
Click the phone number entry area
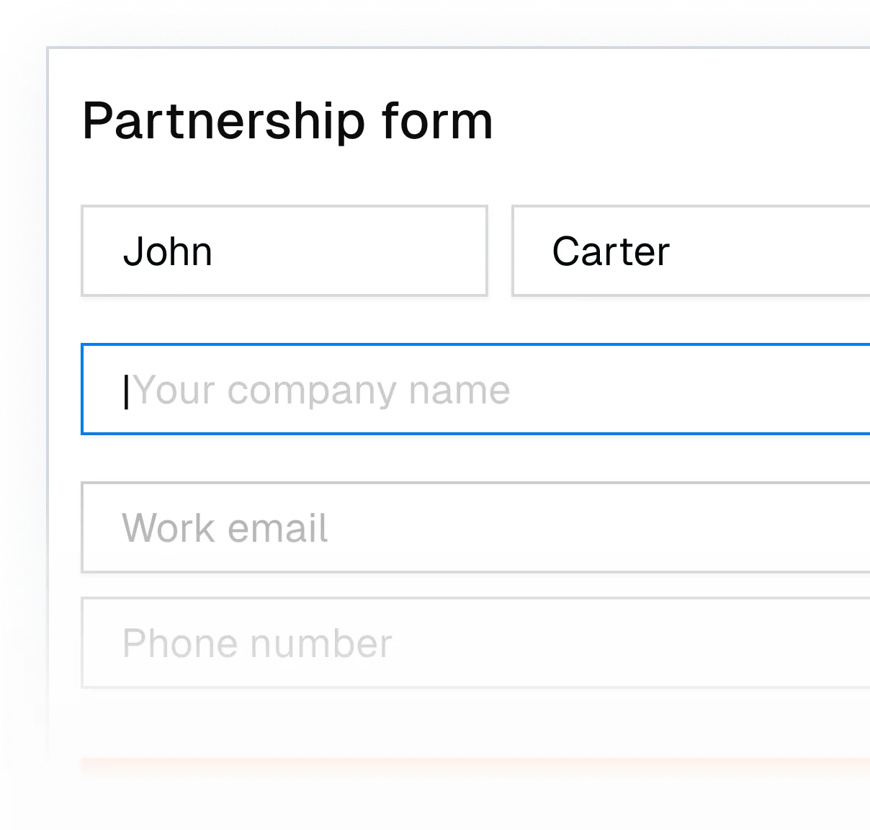point(432,643)
